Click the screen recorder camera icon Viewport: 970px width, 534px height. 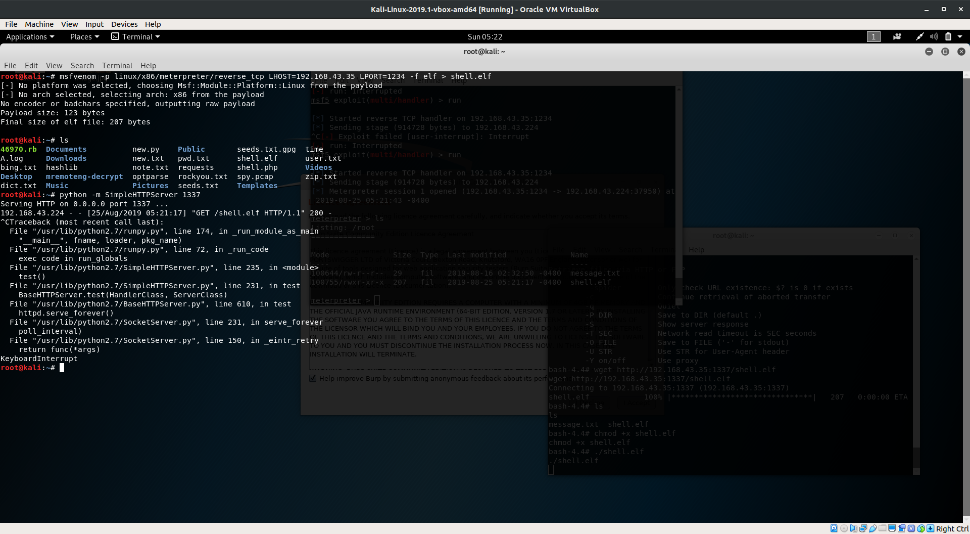click(x=897, y=36)
